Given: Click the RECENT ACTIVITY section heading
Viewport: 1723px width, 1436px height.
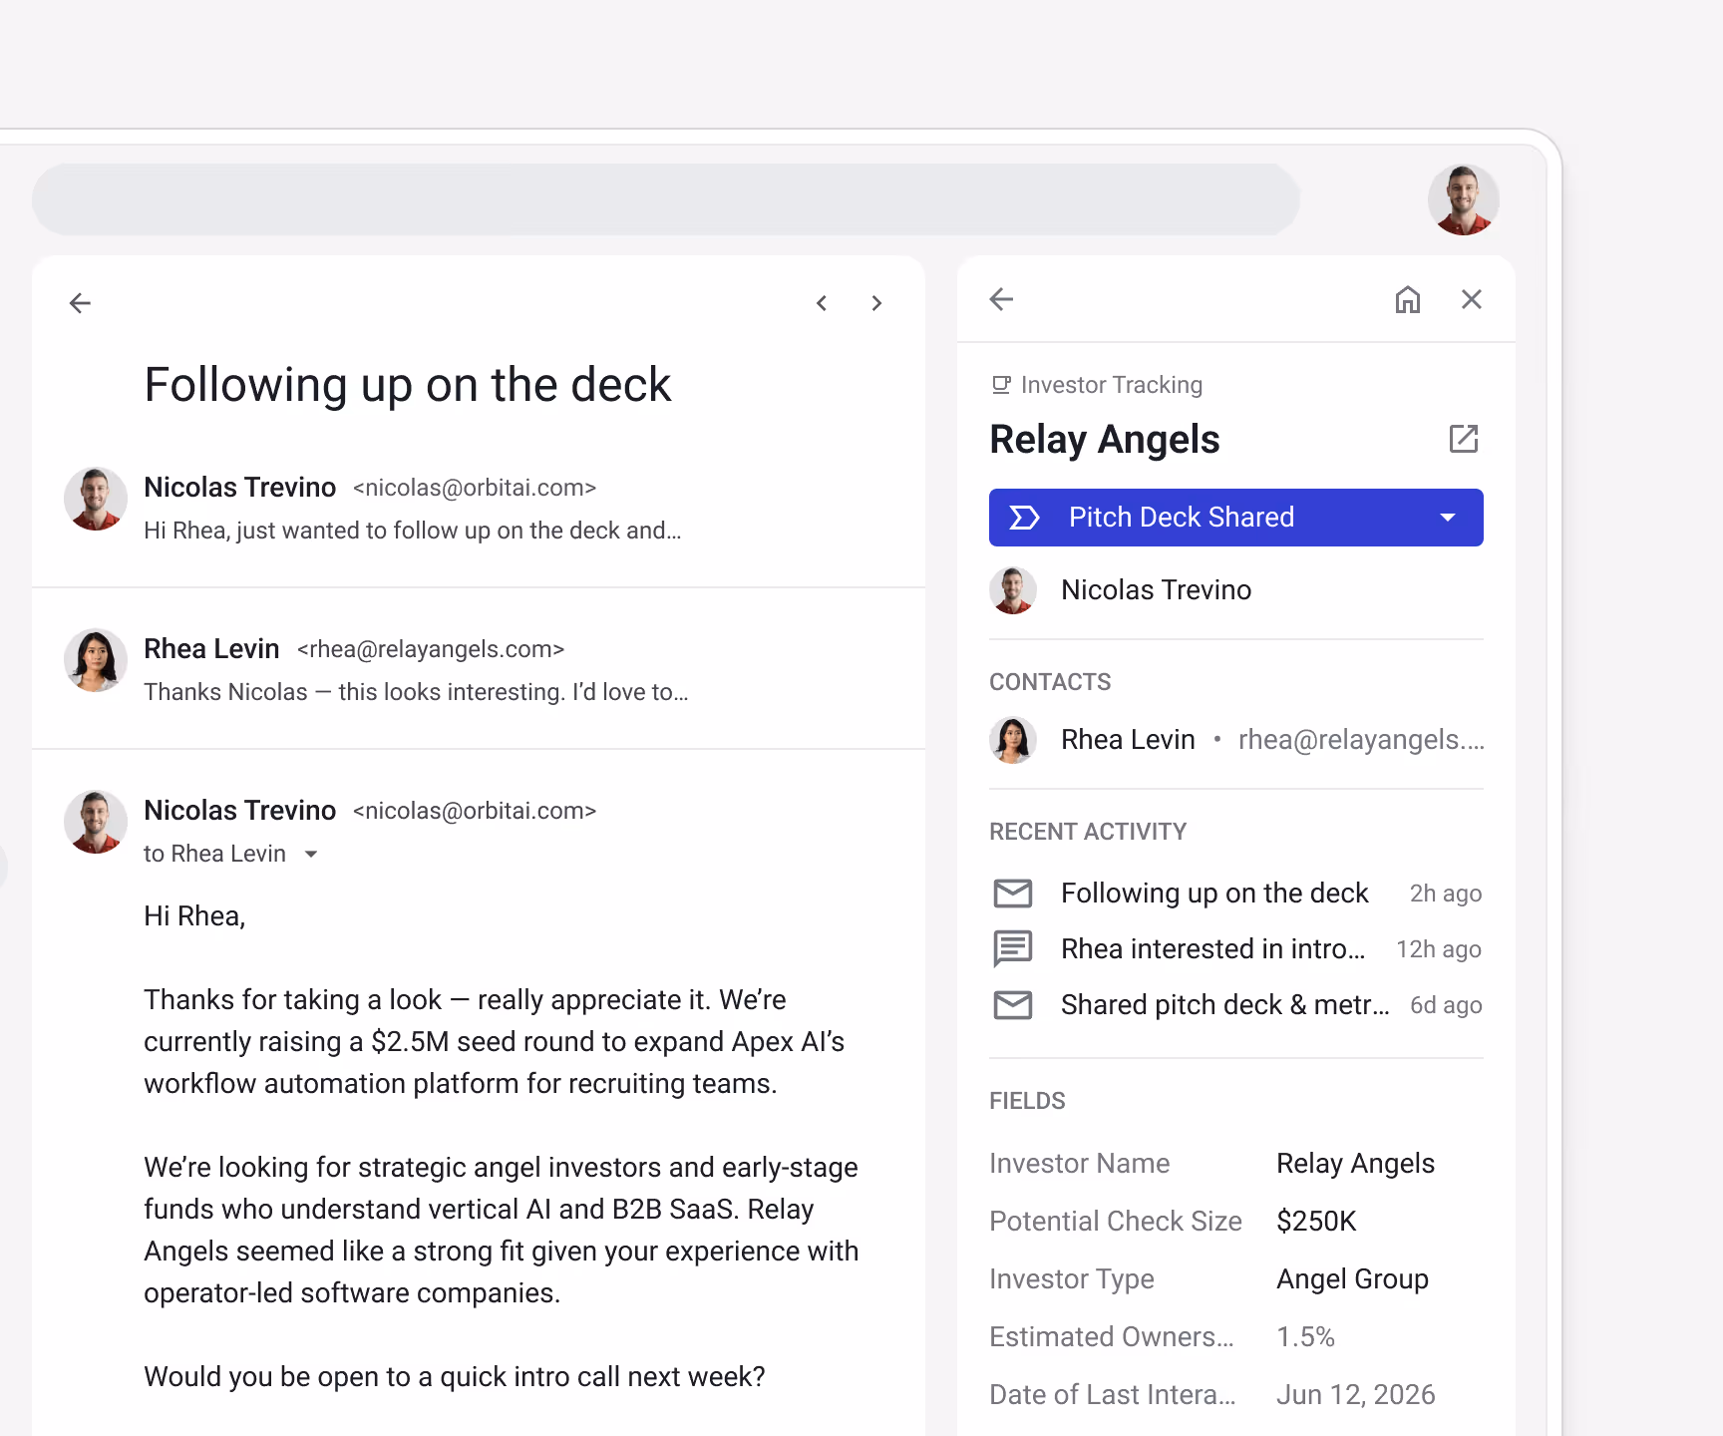Looking at the screenshot, I should pos(1088,832).
